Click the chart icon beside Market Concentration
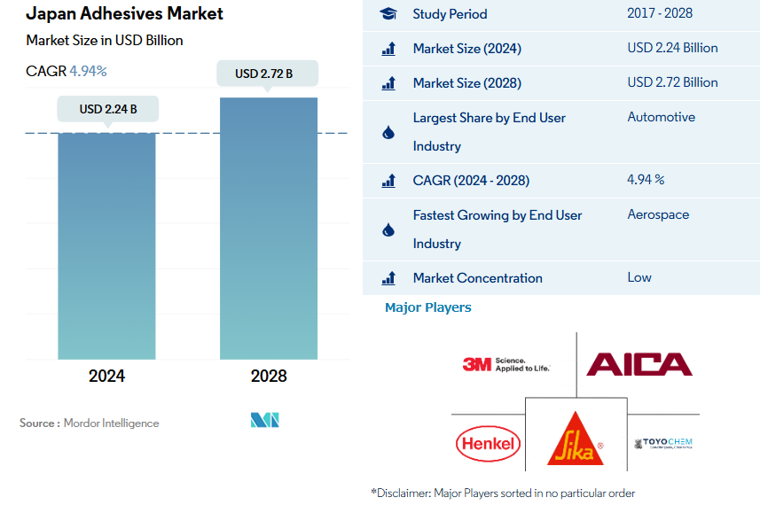 pos(388,278)
